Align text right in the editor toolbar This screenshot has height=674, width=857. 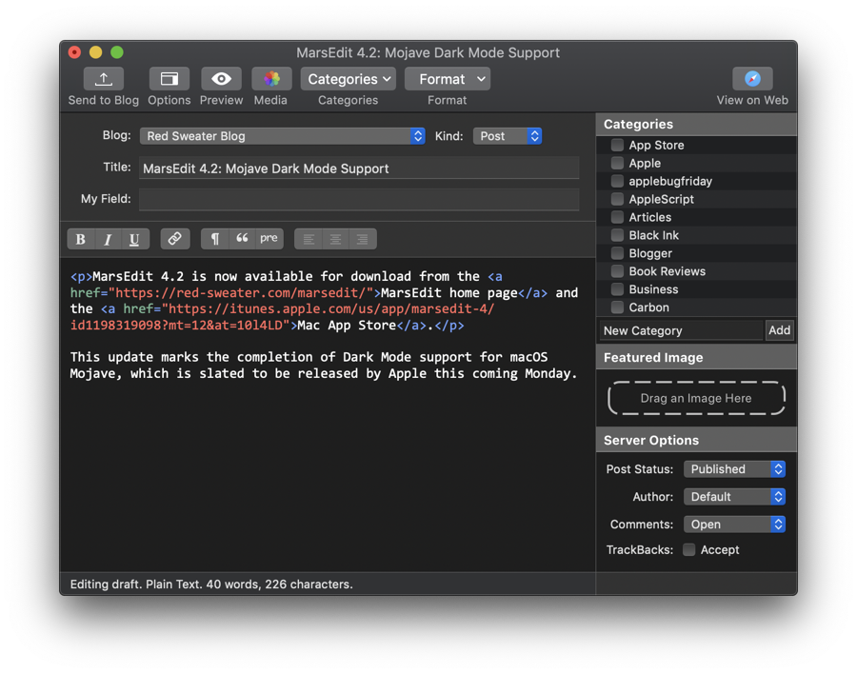tap(363, 239)
